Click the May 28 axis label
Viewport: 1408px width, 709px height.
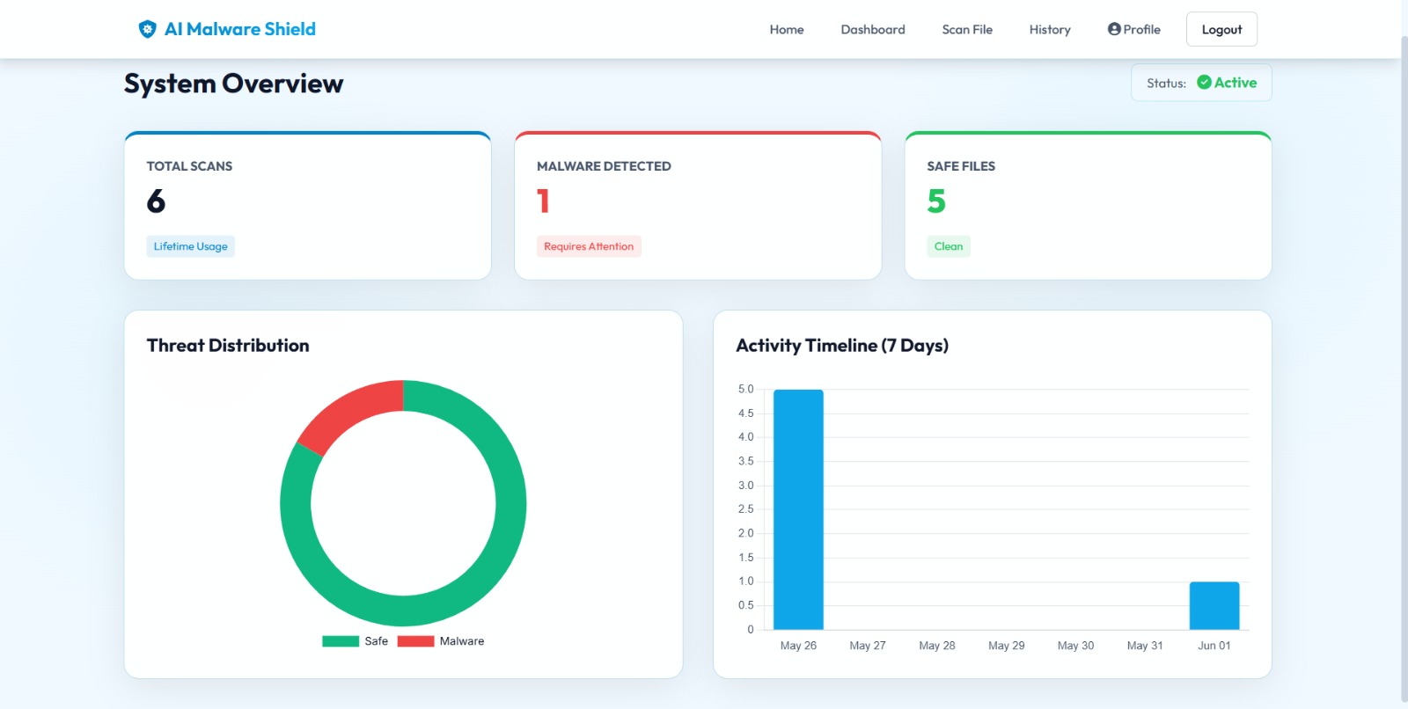(x=937, y=646)
